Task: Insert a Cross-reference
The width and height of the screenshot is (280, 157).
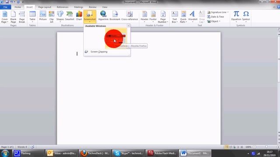Action: tap(129, 16)
